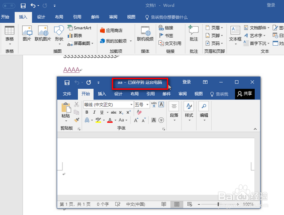Screen dimensions: 284x215
Task: Switch to 设计 tab in the 文档1 window
Action: tap(41, 17)
